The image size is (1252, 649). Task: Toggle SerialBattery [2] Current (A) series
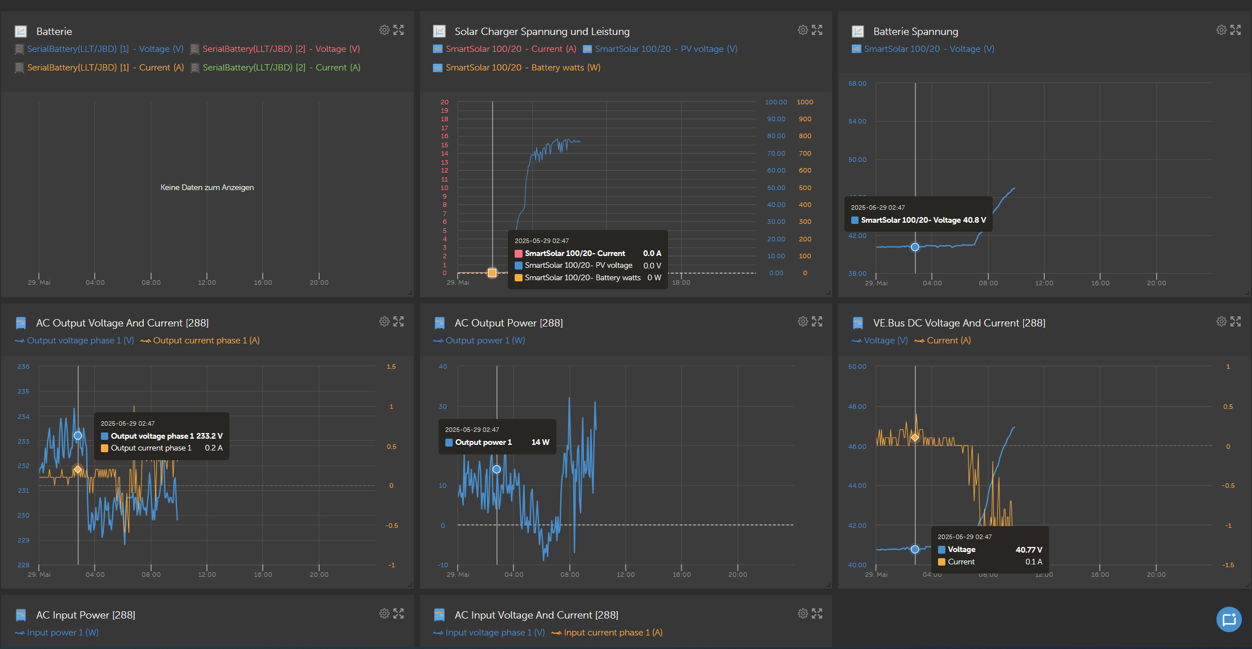276,68
